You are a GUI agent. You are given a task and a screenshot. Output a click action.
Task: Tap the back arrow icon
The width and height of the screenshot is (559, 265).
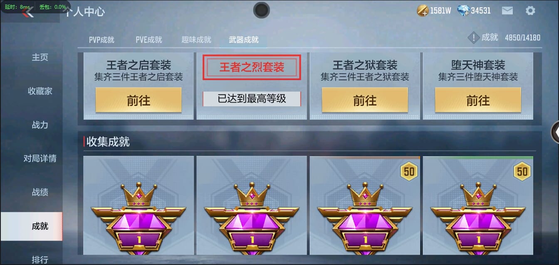click(28, 12)
